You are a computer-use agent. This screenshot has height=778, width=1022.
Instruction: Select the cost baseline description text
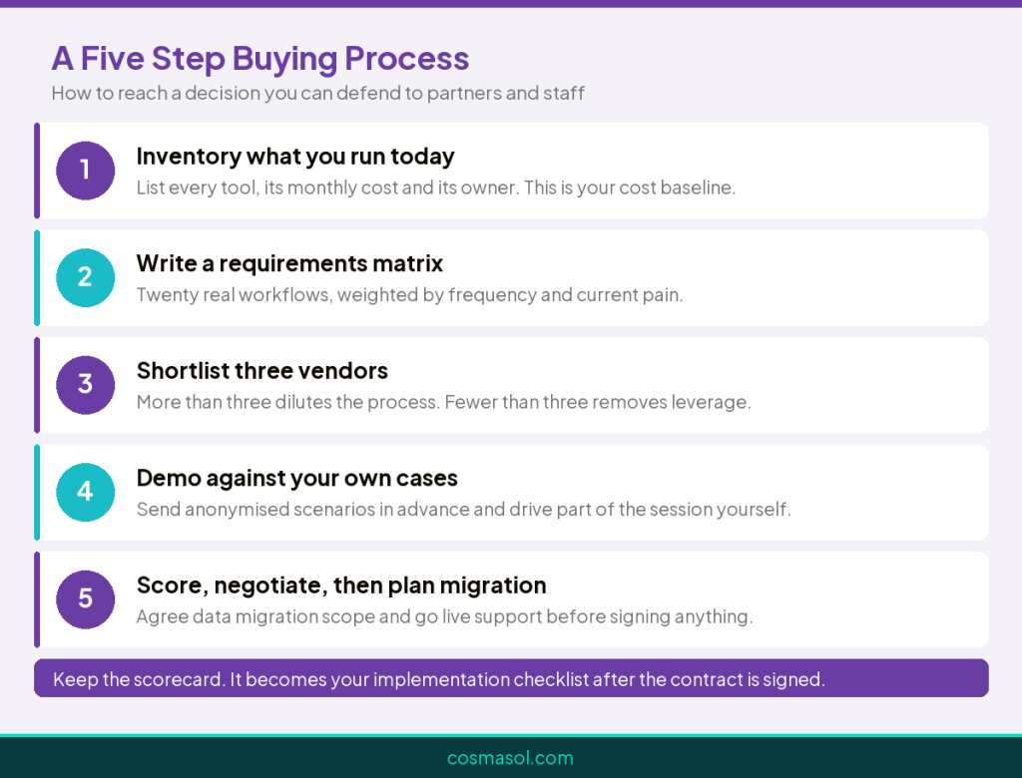pyautogui.click(x=436, y=188)
